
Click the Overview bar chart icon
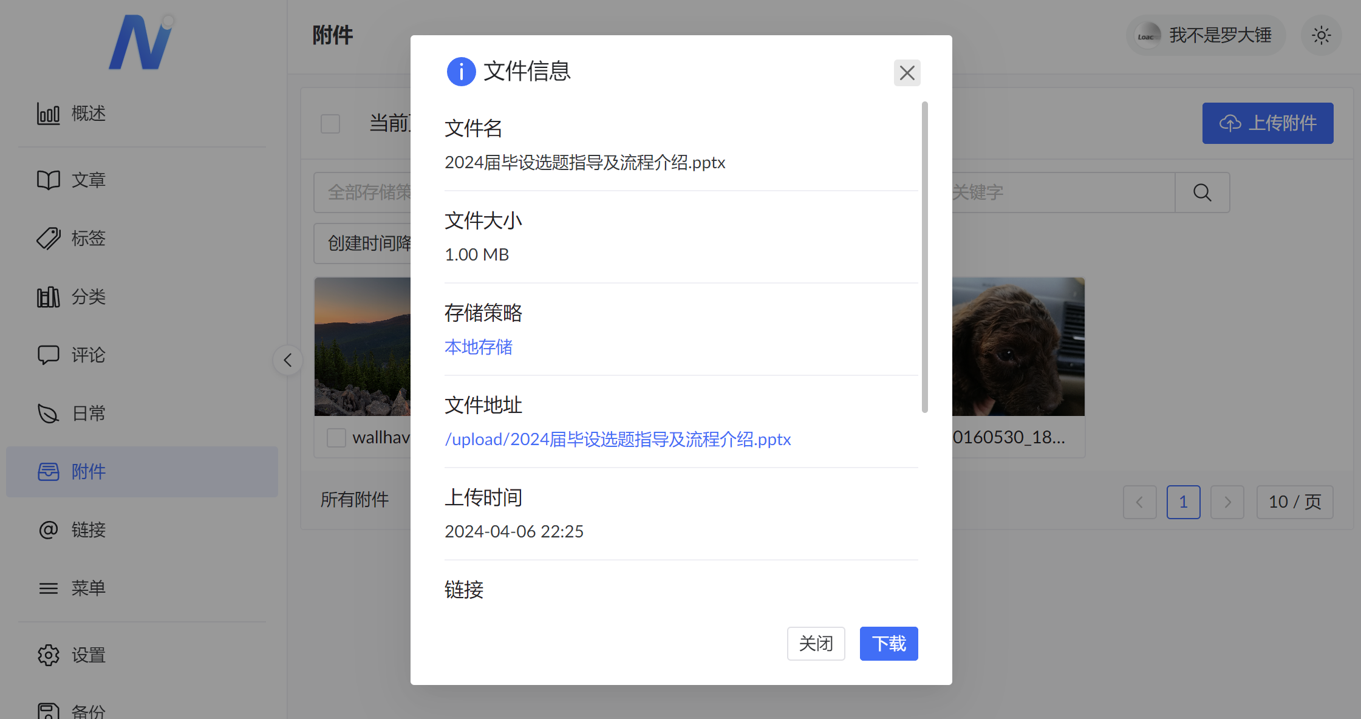[x=48, y=114]
